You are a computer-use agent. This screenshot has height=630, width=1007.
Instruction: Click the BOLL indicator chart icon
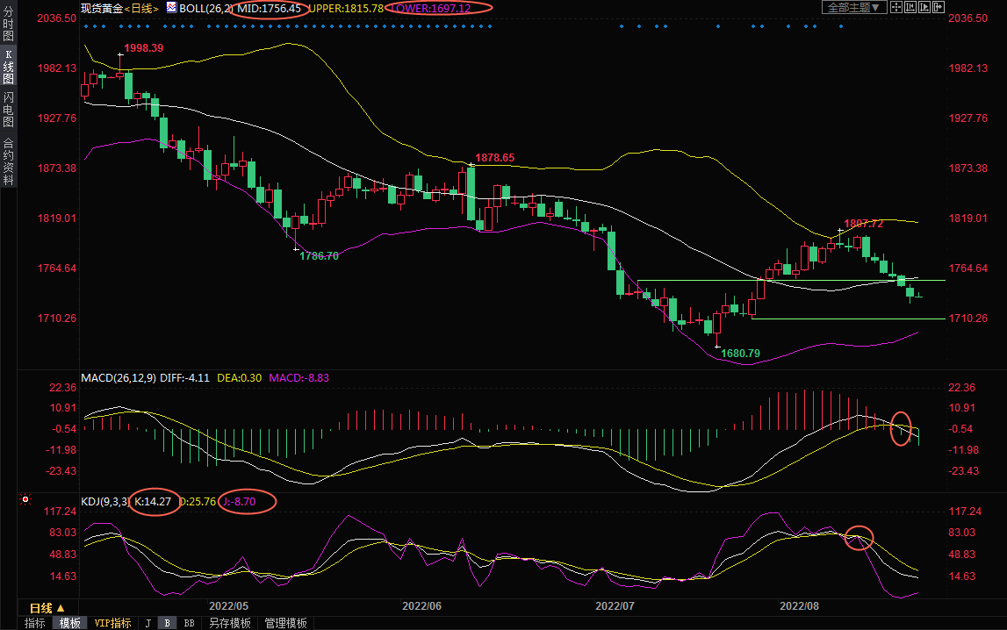click(171, 8)
